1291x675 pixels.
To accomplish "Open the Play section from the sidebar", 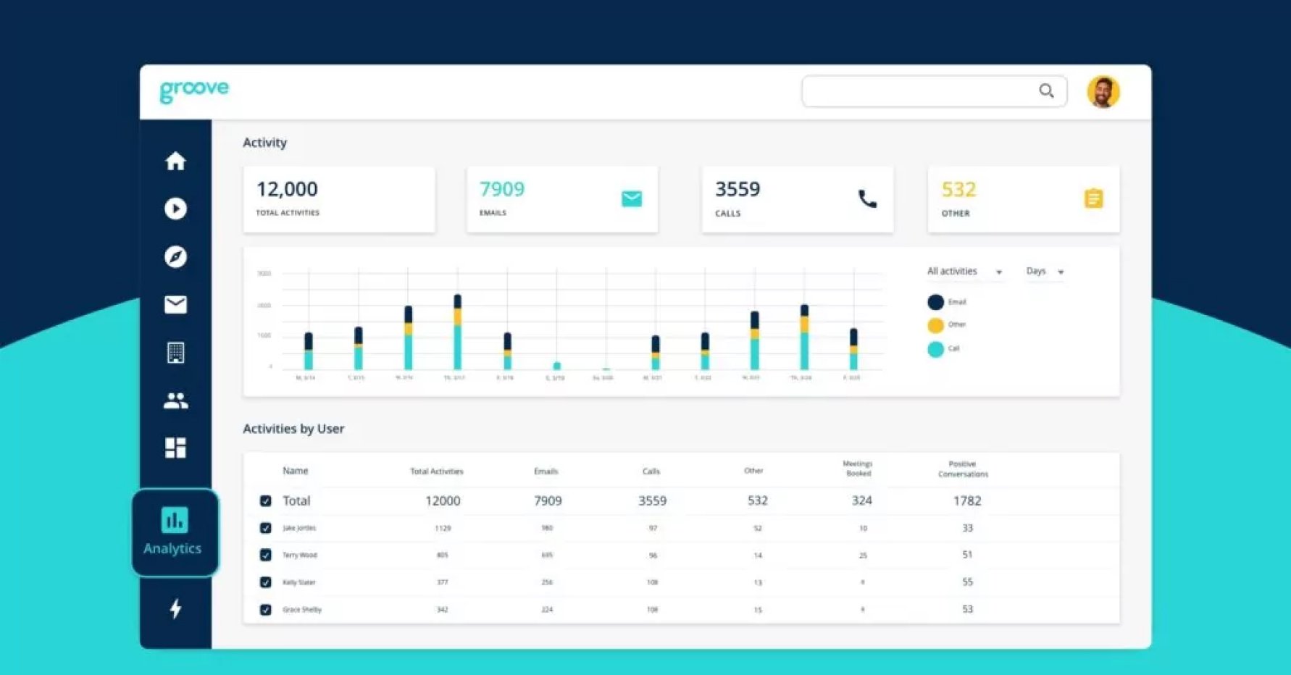I will [175, 209].
